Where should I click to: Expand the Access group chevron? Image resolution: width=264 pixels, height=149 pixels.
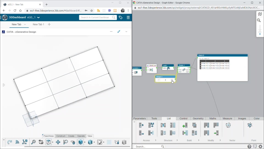coord(156,140)
